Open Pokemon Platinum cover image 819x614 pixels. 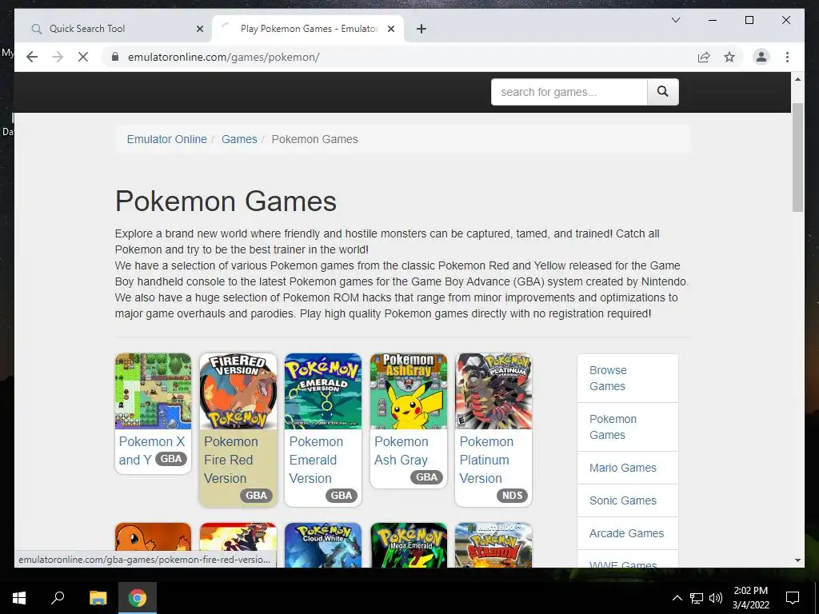coord(493,391)
